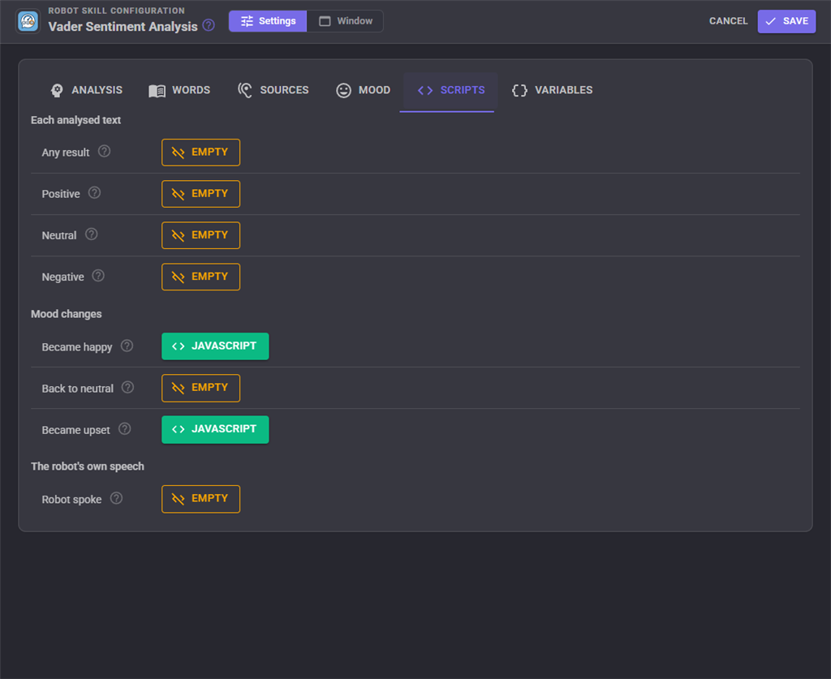Edit the empty Robot spoke script

[201, 499]
